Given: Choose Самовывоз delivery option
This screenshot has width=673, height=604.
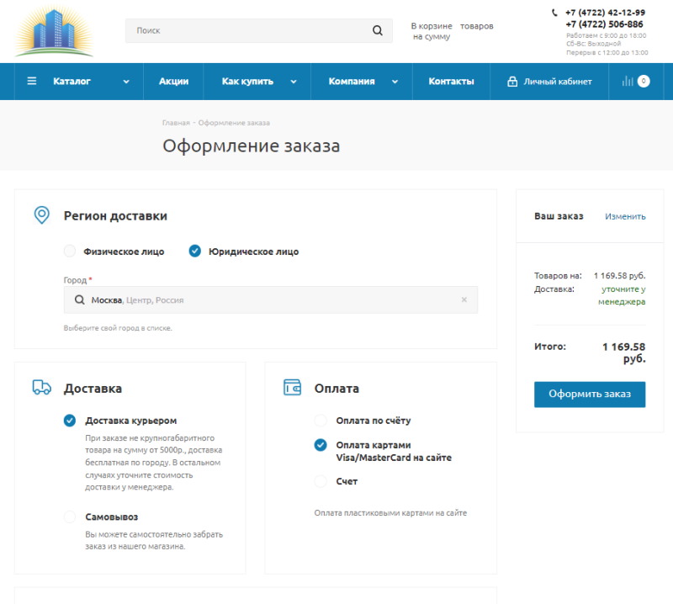Looking at the screenshot, I should click(70, 517).
